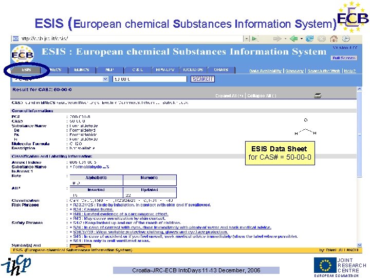Open the Help? link
The height and width of the screenshot is (278, 370).
(350, 71)
